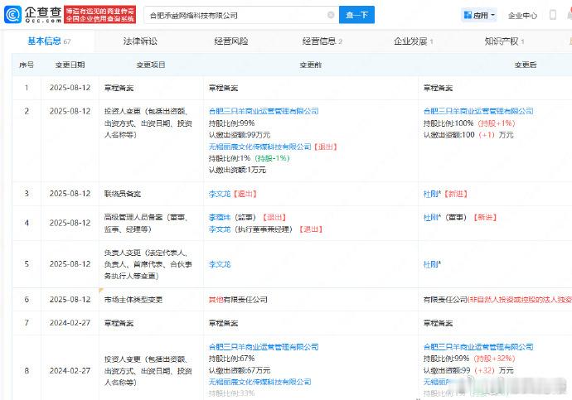Open 杜刚 (董事) link in row 4

[432, 218]
